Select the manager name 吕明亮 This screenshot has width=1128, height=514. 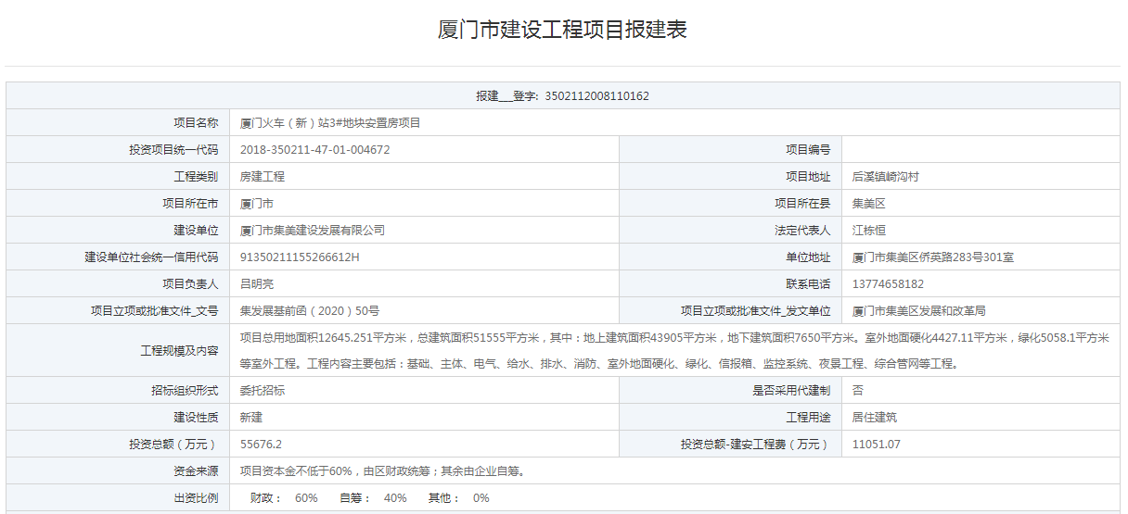257,284
